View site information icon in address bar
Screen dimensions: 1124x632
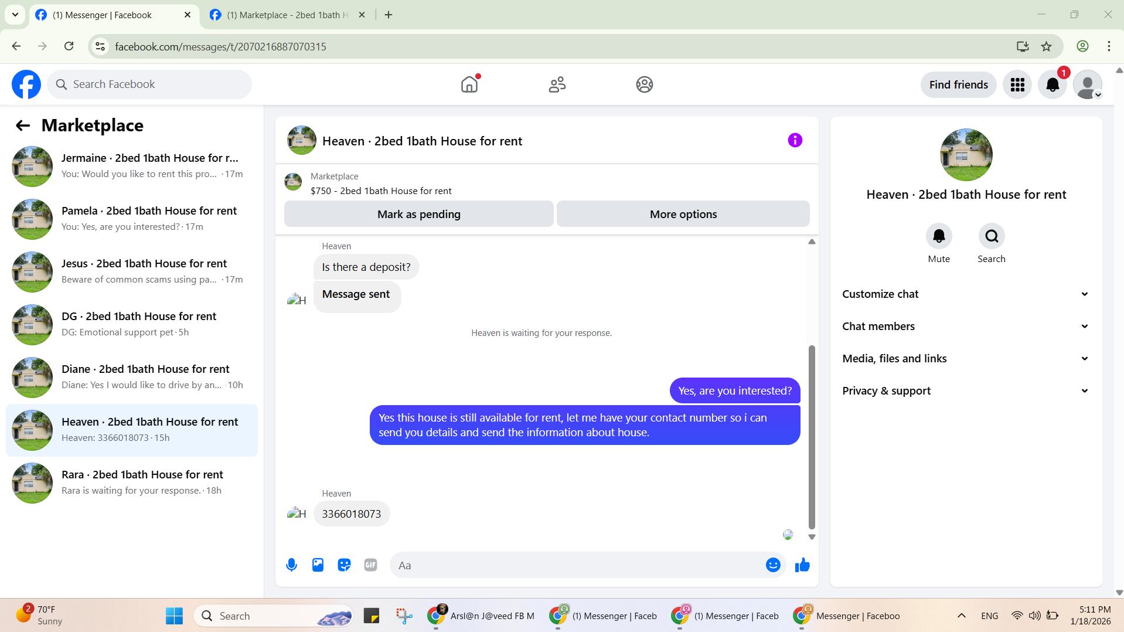pos(100,46)
